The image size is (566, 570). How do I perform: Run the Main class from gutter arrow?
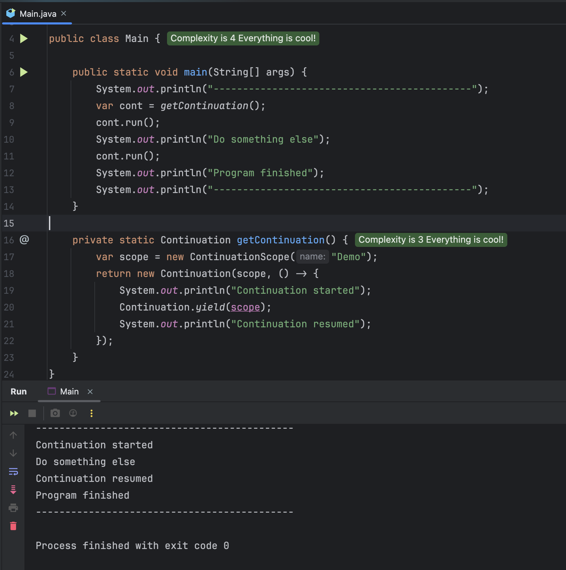pos(24,38)
